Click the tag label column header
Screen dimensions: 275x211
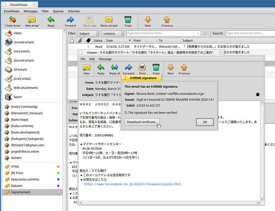pos(88,41)
